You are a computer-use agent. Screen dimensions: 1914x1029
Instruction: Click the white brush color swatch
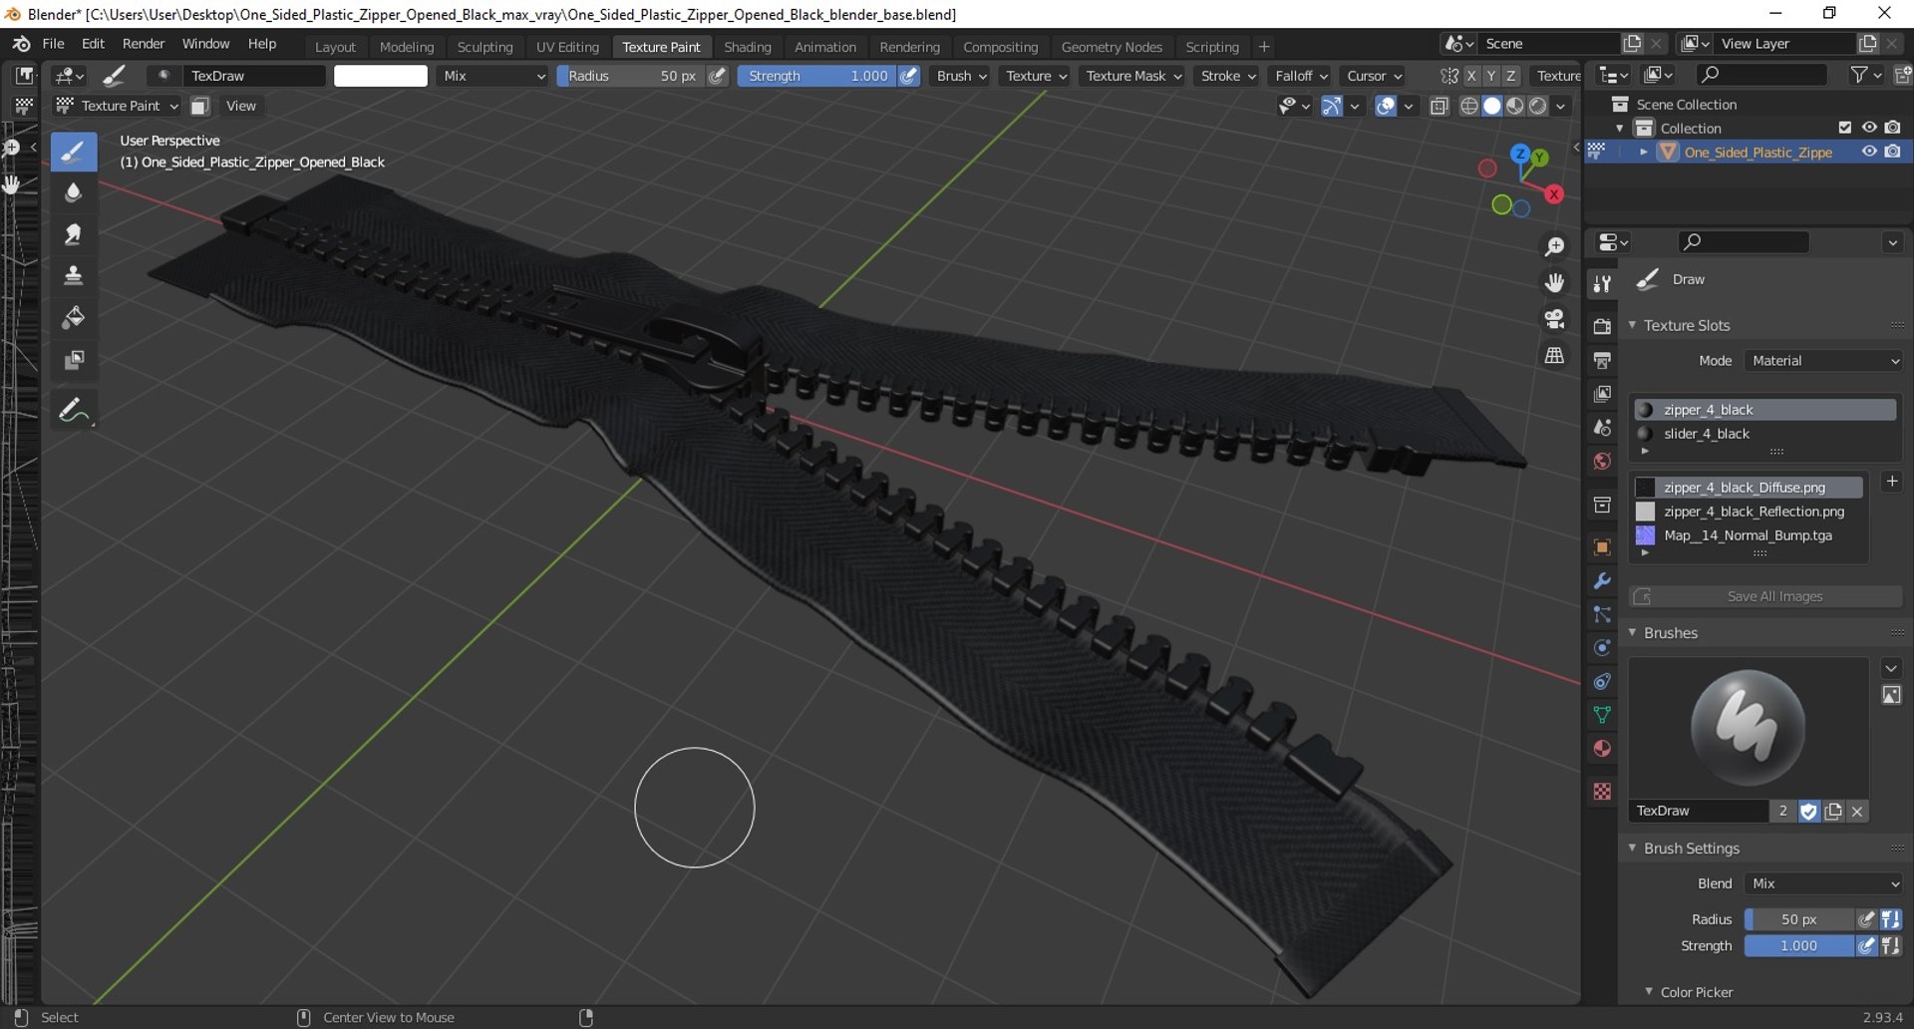(380, 76)
